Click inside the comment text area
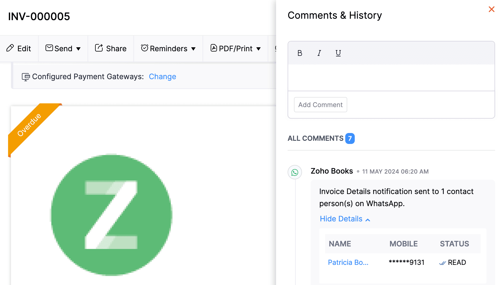 tap(391, 77)
